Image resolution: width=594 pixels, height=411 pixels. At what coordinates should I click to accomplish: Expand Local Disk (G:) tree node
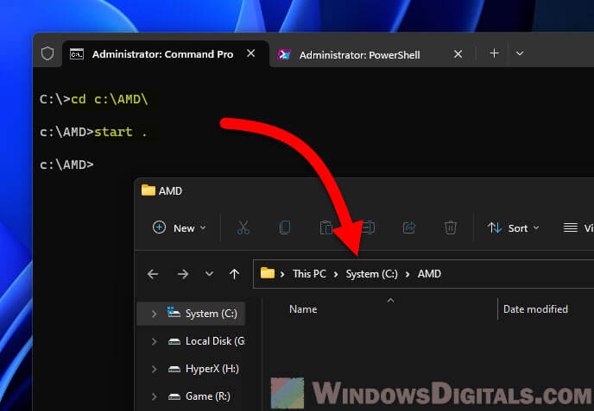154,341
